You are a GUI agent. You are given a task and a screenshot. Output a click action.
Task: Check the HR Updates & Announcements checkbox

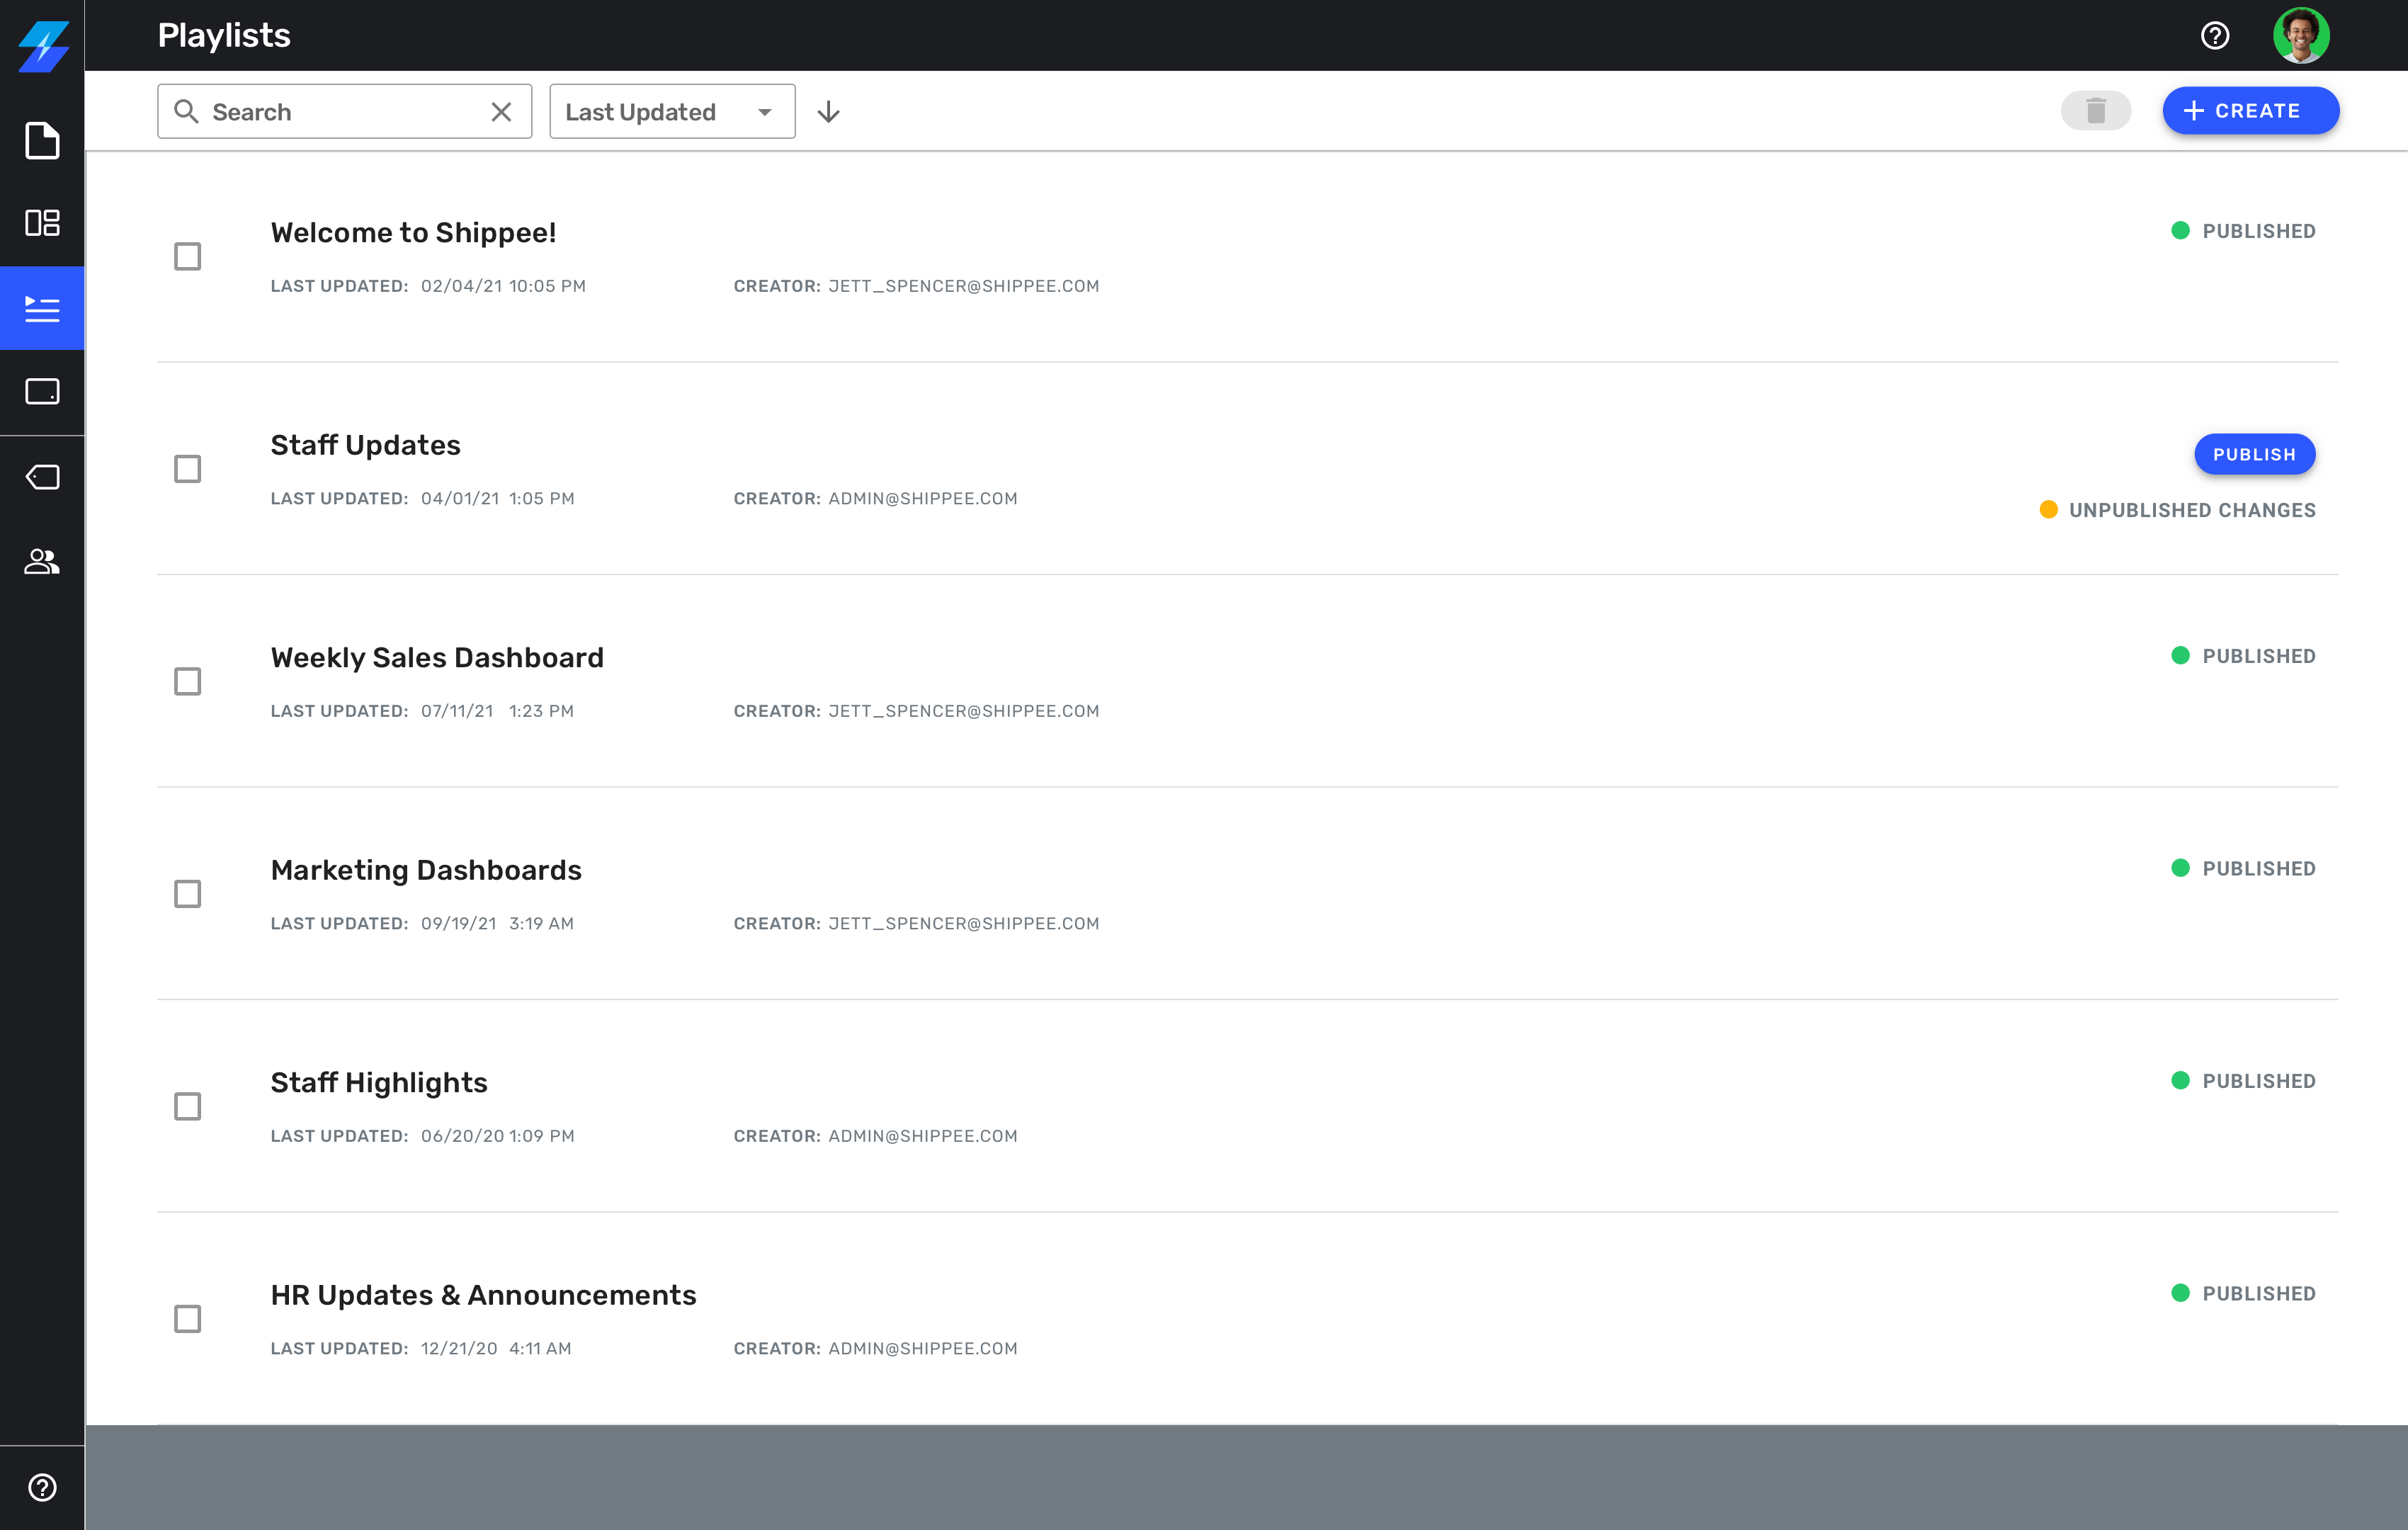point(187,1319)
